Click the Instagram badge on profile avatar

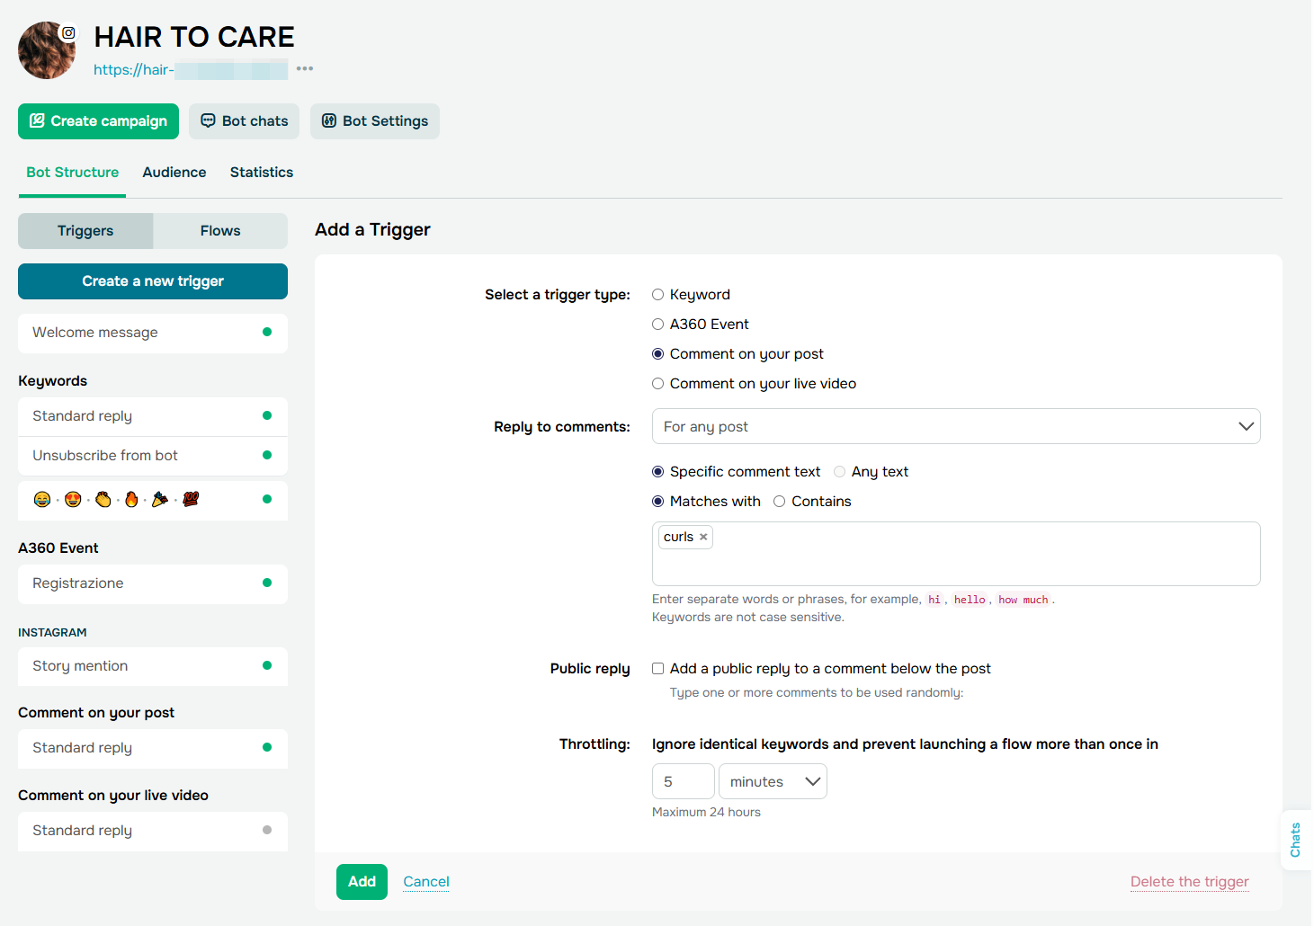68,33
